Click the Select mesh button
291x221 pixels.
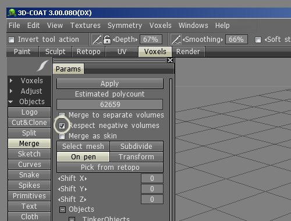tap(83, 147)
